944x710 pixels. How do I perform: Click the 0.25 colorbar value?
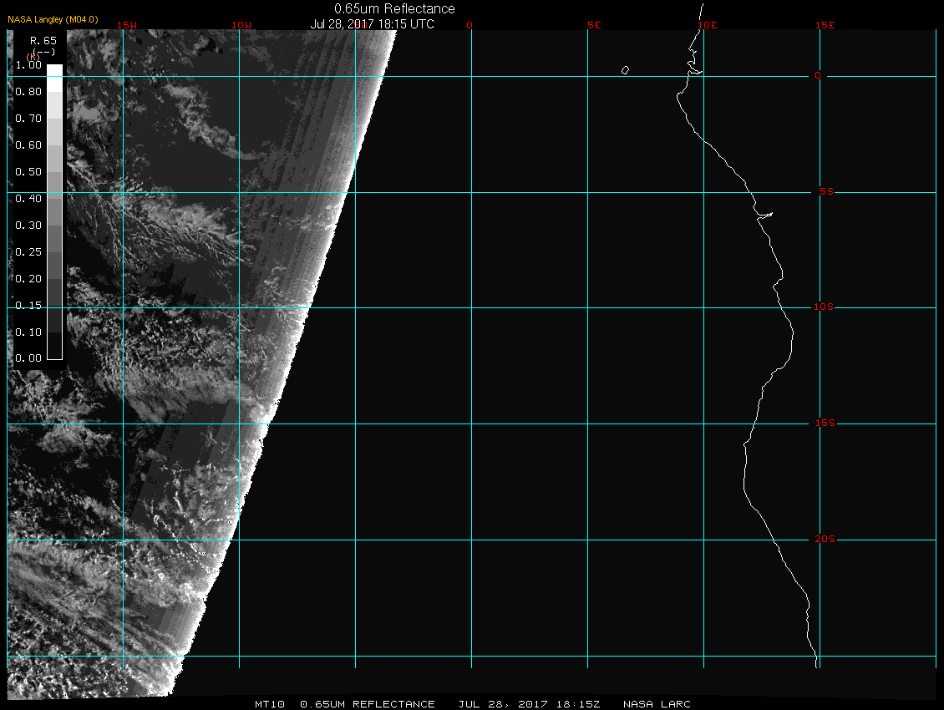point(28,251)
